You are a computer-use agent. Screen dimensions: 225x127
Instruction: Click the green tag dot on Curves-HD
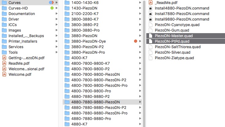click(52, 8)
